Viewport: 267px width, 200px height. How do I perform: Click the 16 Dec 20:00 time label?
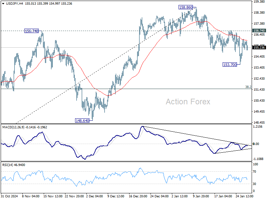(x=138, y=196)
